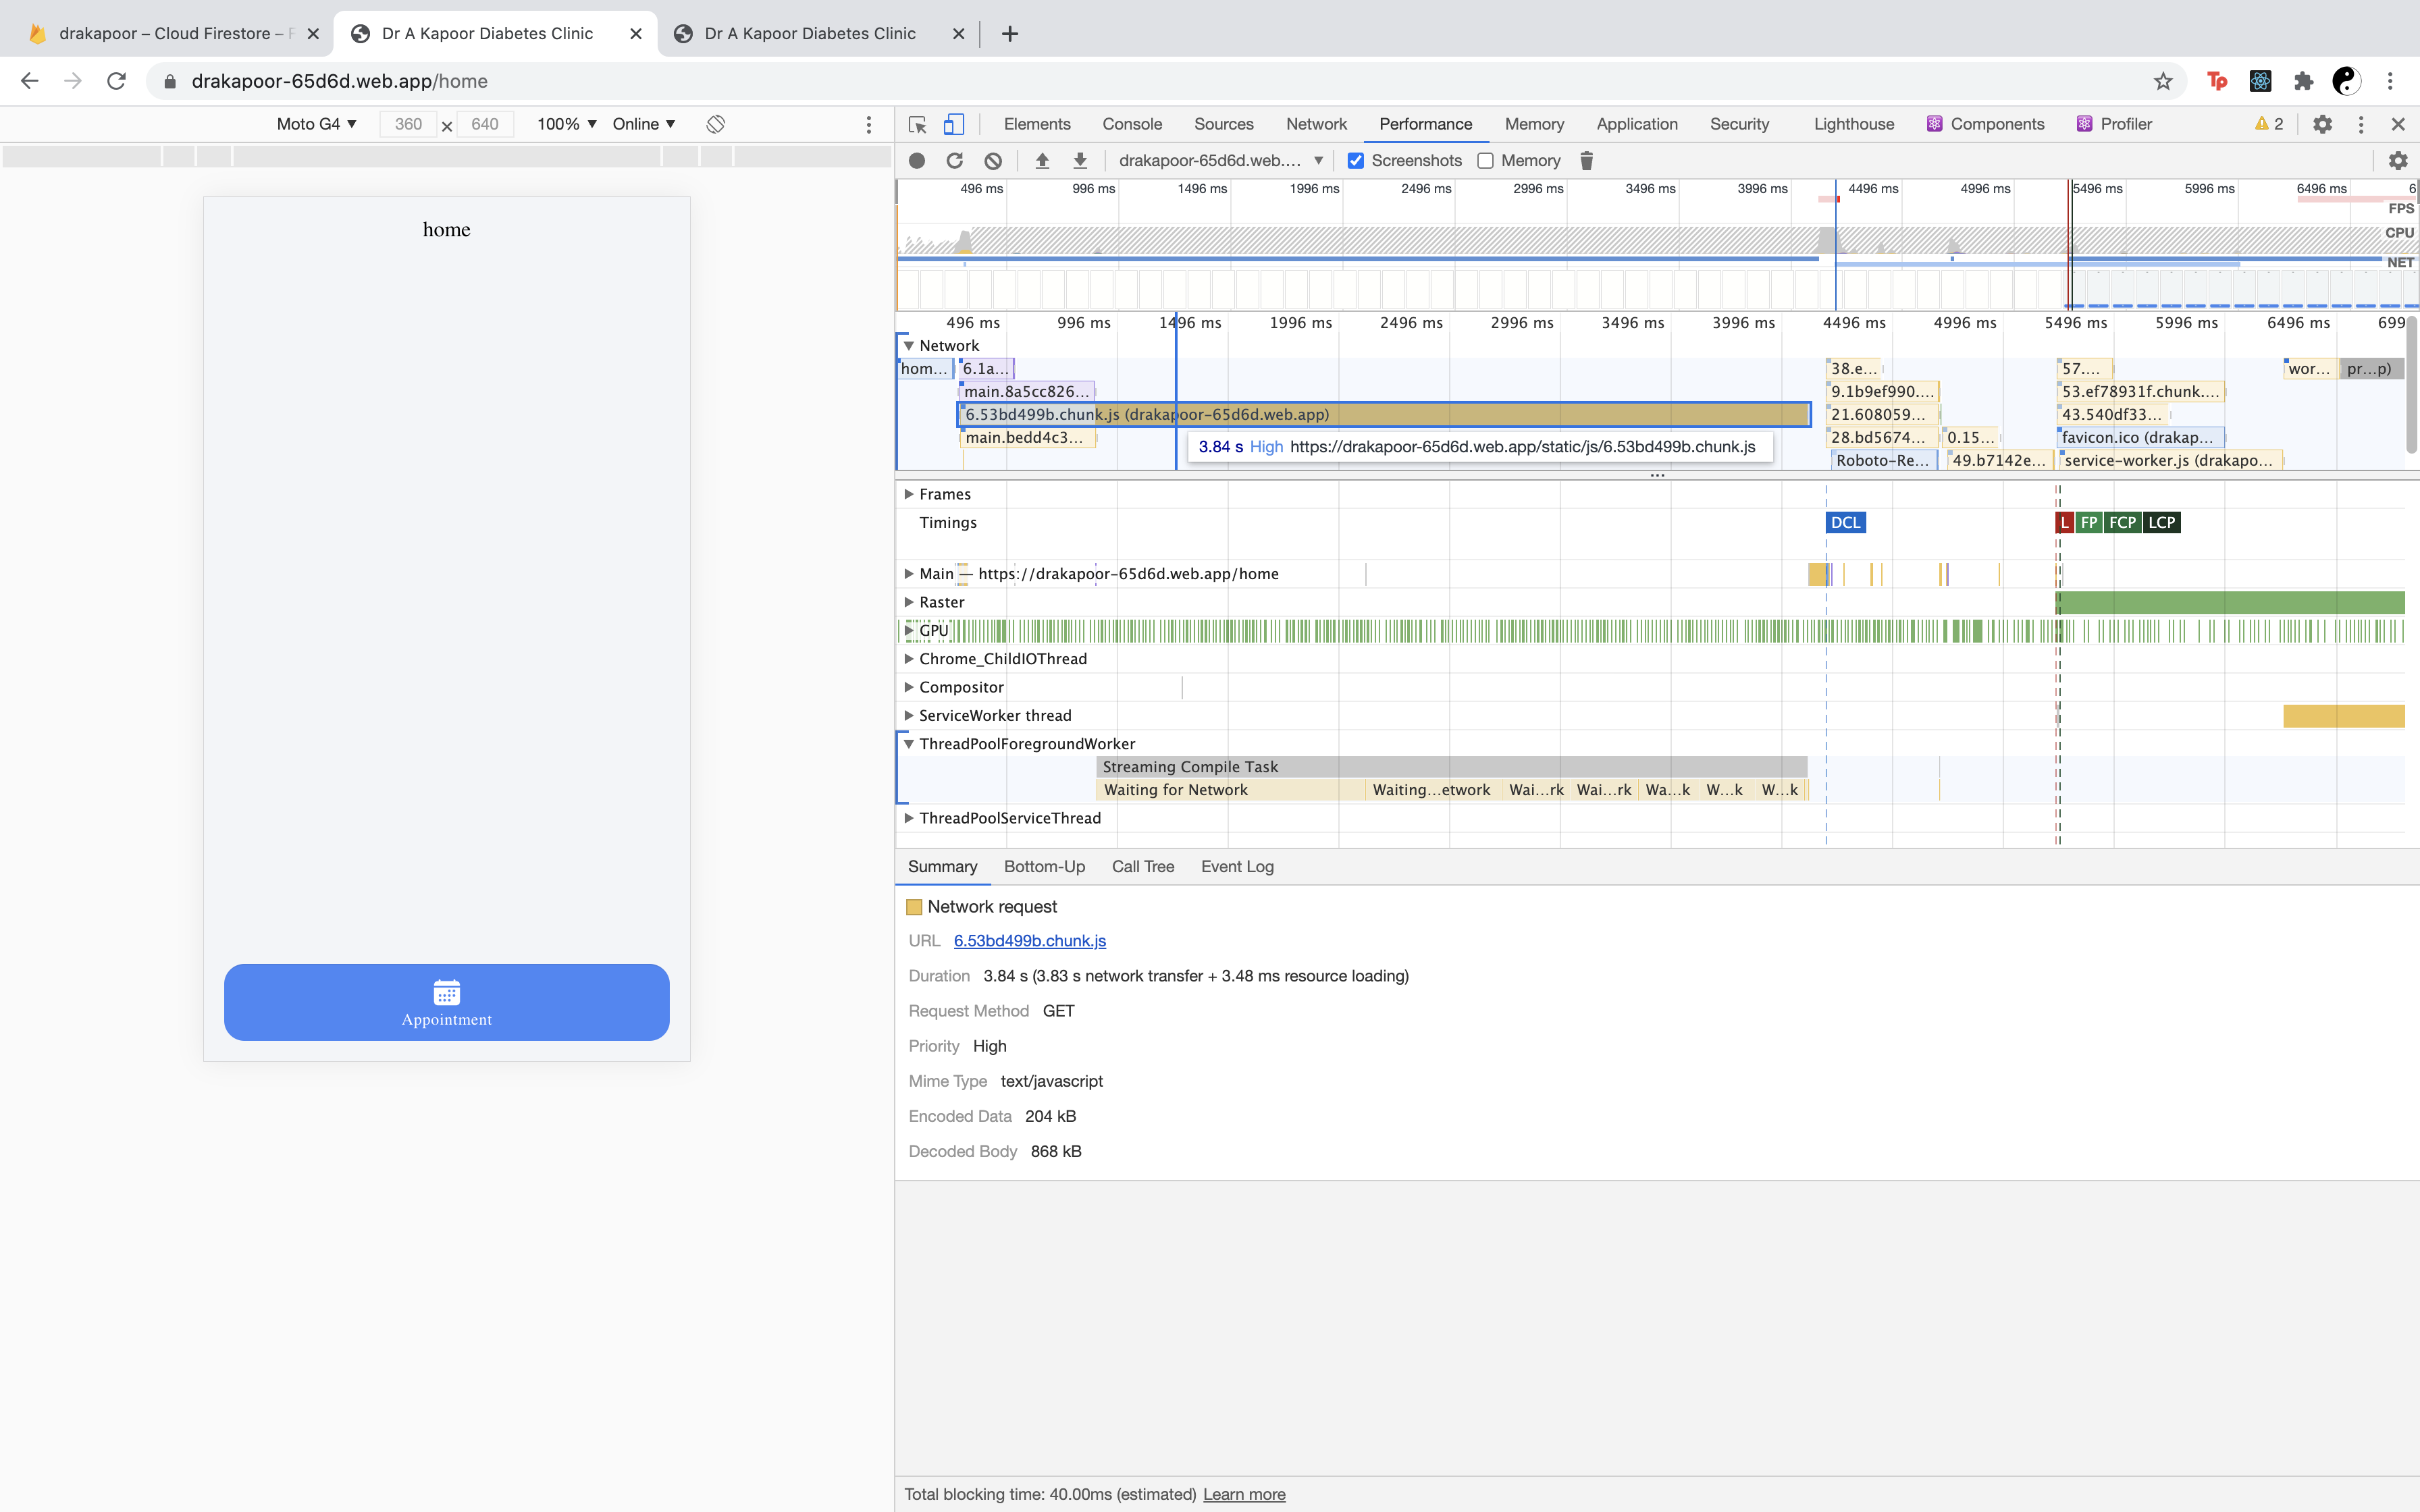Click the rotate device orientation icon
Viewport: 2420px width, 1512px height.
point(715,124)
